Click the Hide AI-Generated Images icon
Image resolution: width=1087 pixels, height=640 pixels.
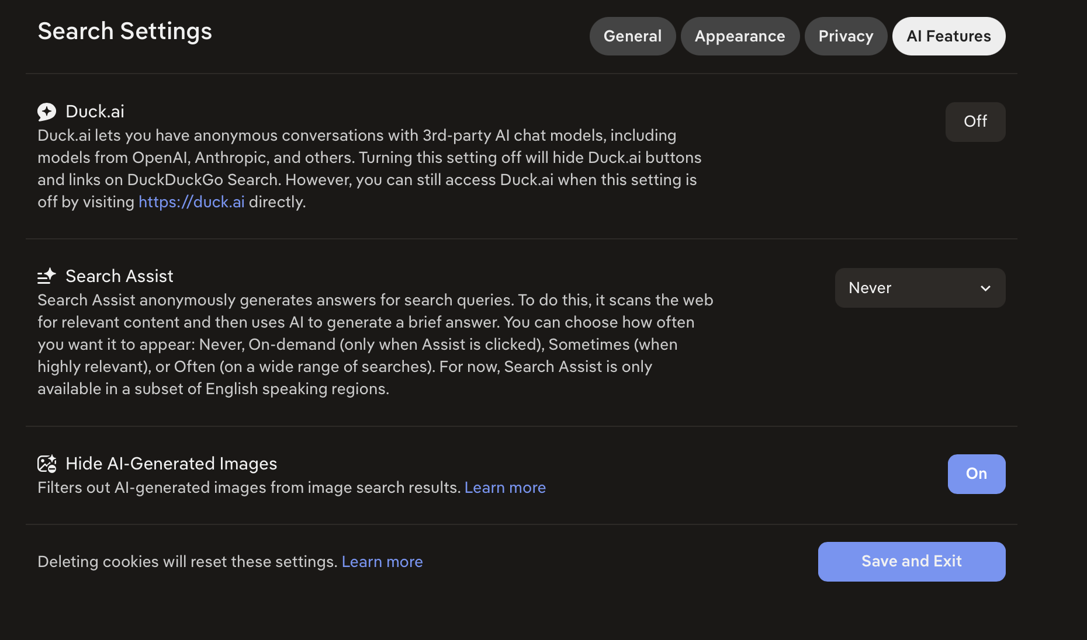click(x=47, y=464)
